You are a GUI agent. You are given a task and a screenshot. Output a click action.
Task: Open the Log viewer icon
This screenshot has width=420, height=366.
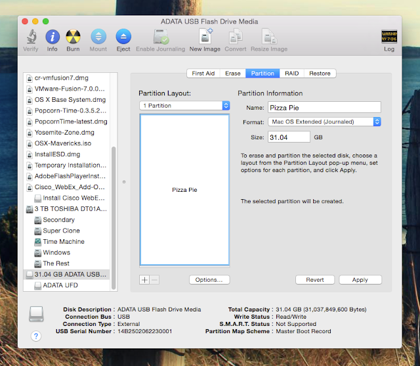click(x=389, y=36)
